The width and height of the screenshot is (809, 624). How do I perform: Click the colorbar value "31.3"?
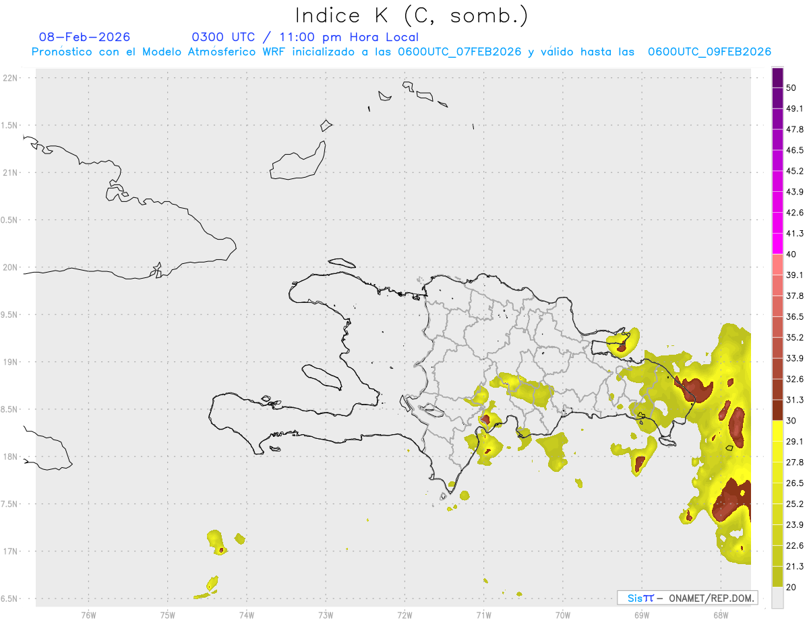[x=795, y=400]
